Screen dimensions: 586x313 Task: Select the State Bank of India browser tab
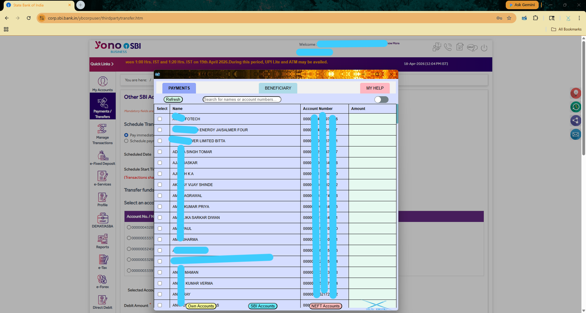click(38, 5)
